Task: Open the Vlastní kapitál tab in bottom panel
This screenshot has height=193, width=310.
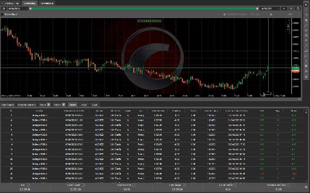Action: point(8,105)
